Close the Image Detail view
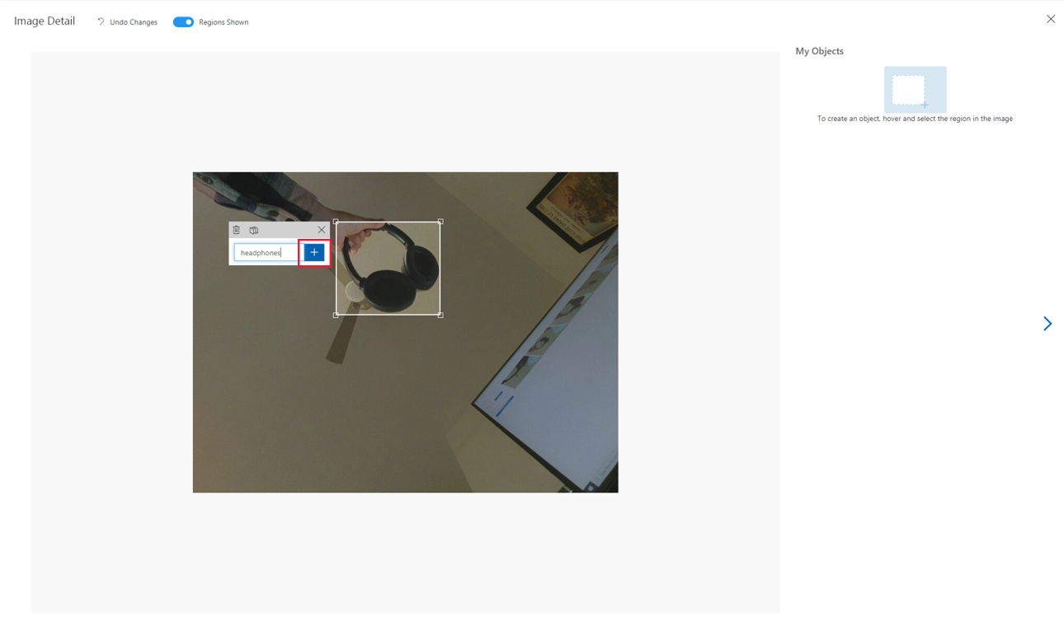 click(x=1051, y=19)
